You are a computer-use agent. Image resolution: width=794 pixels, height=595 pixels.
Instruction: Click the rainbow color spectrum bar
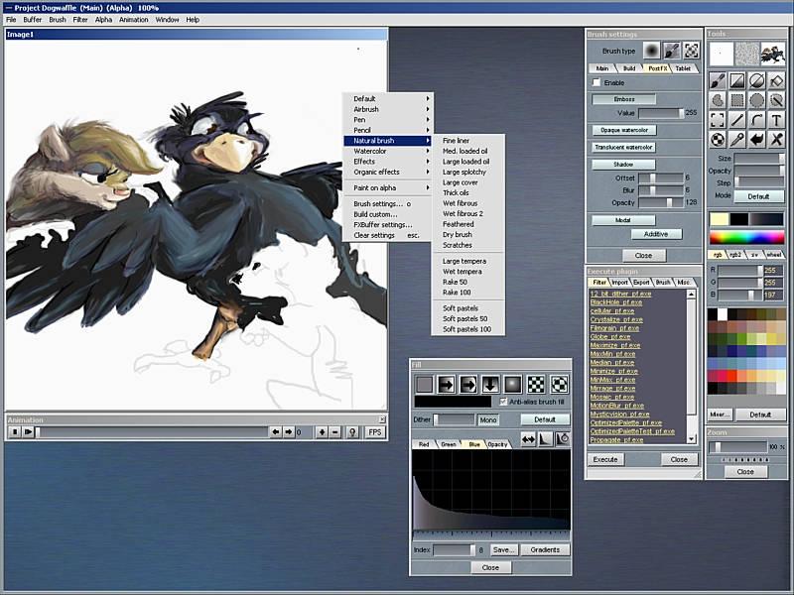(x=744, y=238)
